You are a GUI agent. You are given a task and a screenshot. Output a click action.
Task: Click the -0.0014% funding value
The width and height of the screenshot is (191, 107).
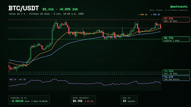click(x=17, y=101)
